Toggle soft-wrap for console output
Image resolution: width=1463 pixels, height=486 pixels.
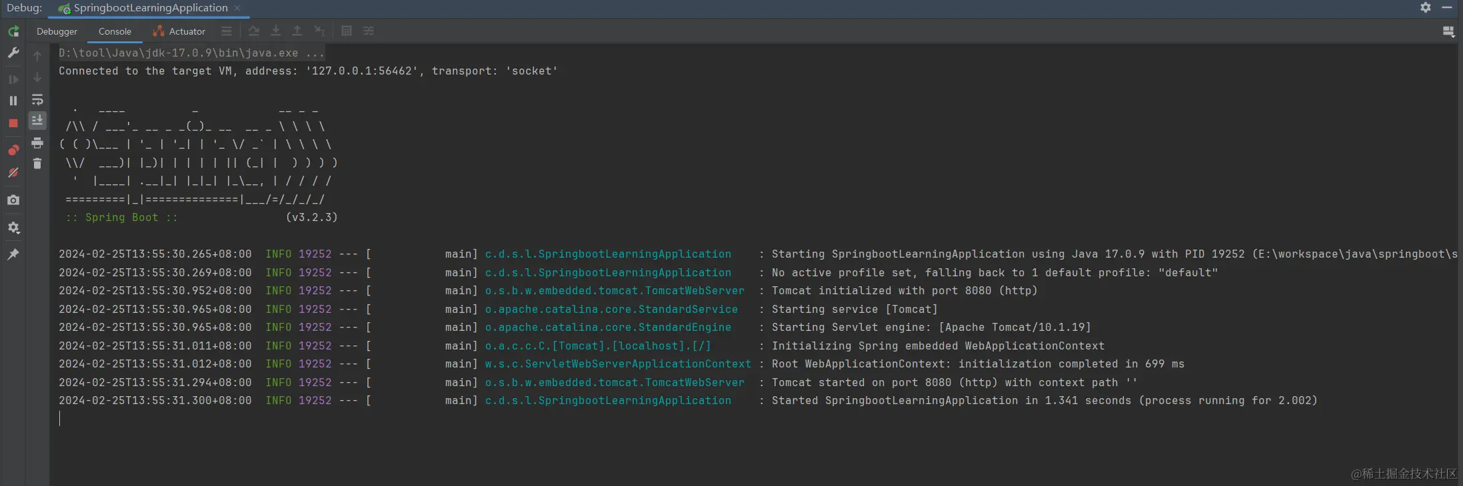[37, 100]
